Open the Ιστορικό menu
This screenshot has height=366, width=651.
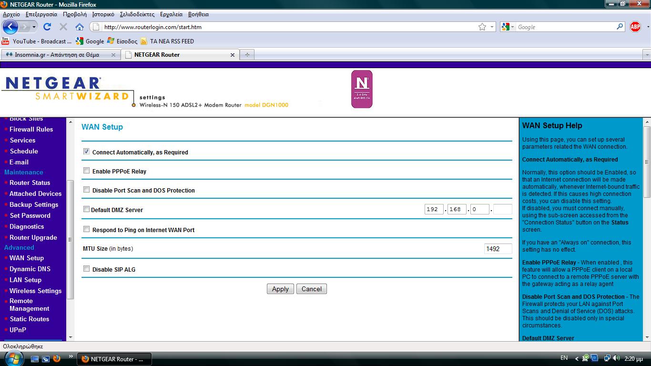[103, 14]
